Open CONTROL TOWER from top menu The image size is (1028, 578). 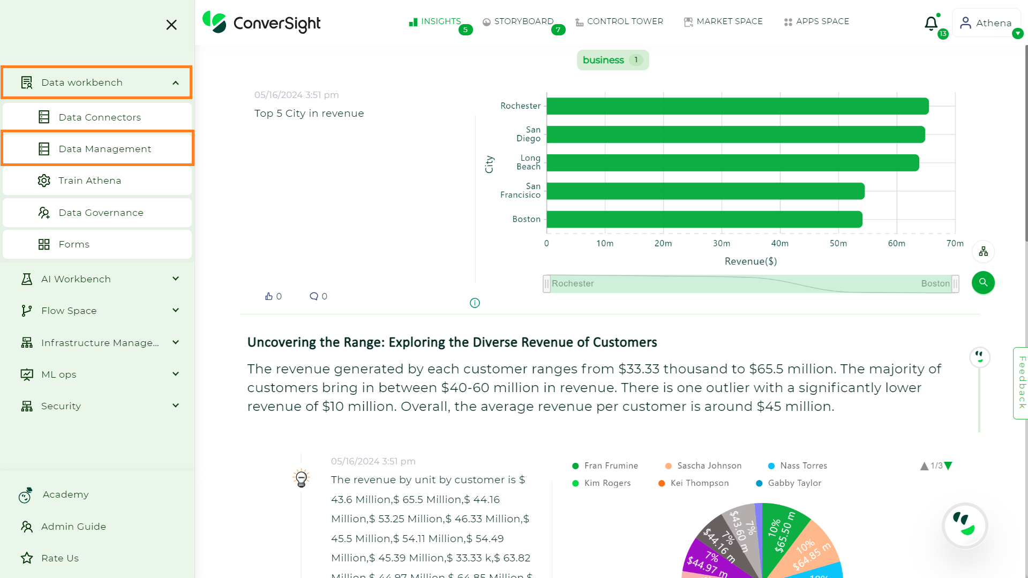click(625, 21)
